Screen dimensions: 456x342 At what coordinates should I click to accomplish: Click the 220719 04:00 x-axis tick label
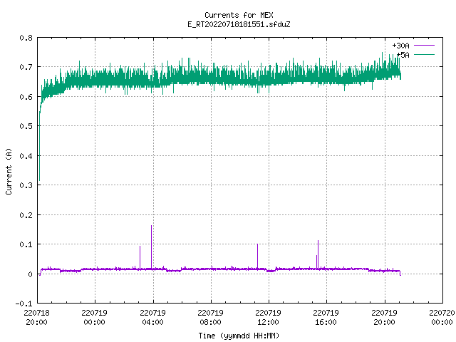click(152, 318)
